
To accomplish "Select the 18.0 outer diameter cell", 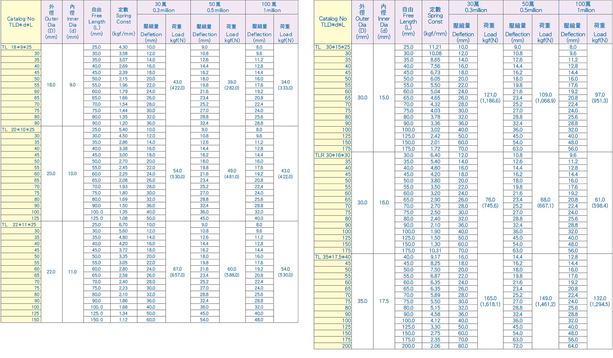I will (x=51, y=85).
